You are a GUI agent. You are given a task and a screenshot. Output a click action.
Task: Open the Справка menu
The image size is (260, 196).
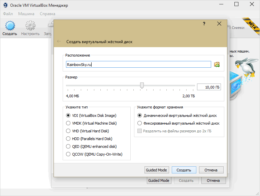click(x=47, y=14)
